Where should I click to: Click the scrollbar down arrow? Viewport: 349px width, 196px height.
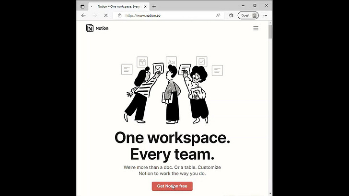270,194
